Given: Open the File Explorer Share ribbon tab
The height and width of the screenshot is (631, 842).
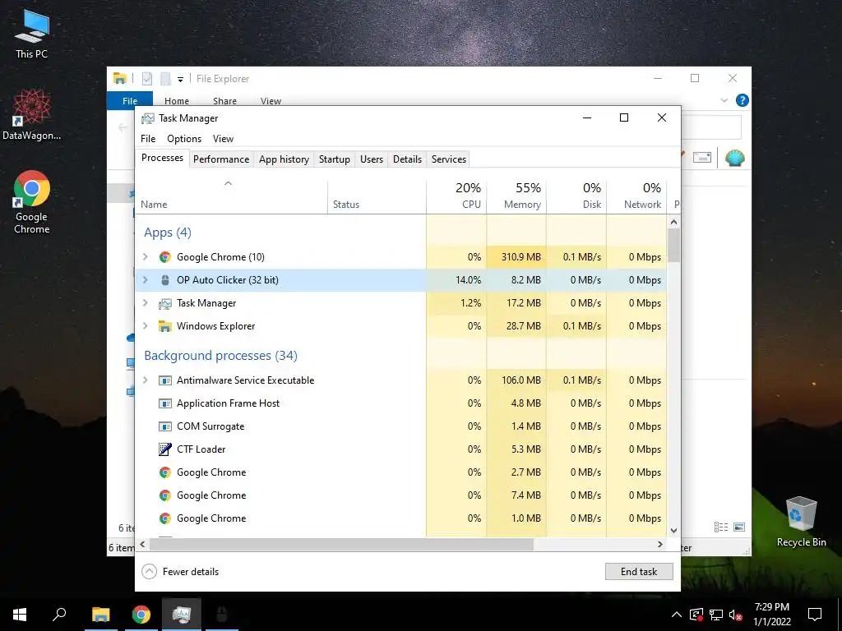Looking at the screenshot, I should [x=224, y=101].
